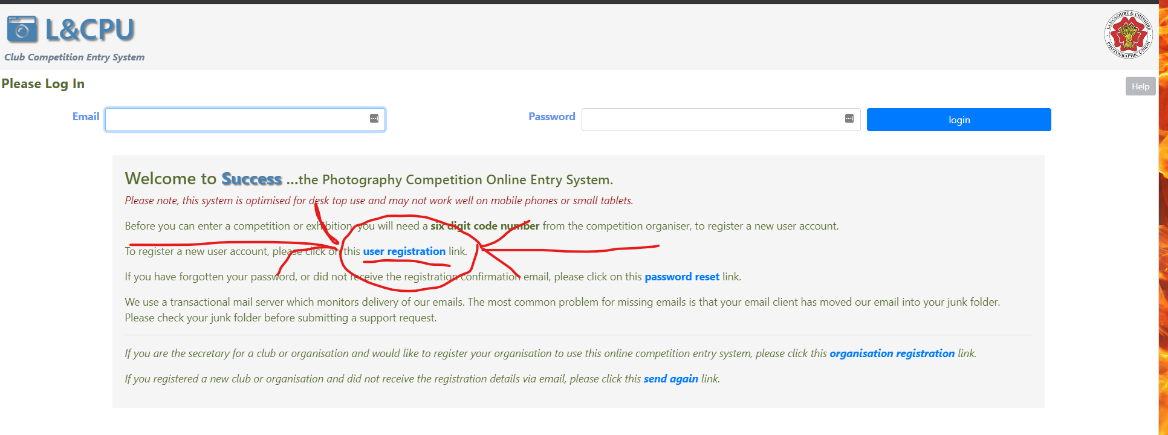Click the orange image strip at right edge
The width and height of the screenshot is (1168, 435).
tap(1163, 217)
